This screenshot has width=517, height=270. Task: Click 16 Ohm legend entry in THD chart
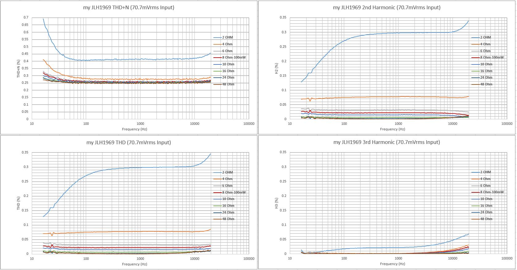[224, 206]
